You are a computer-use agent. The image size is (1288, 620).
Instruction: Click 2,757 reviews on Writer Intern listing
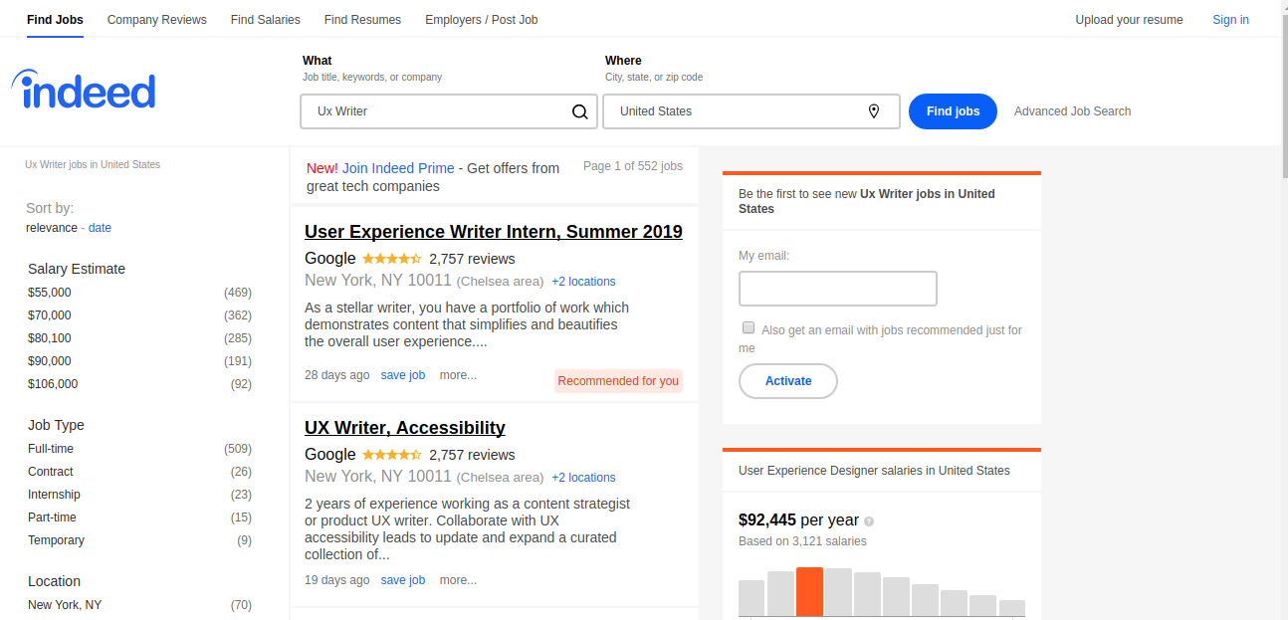tap(472, 259)
